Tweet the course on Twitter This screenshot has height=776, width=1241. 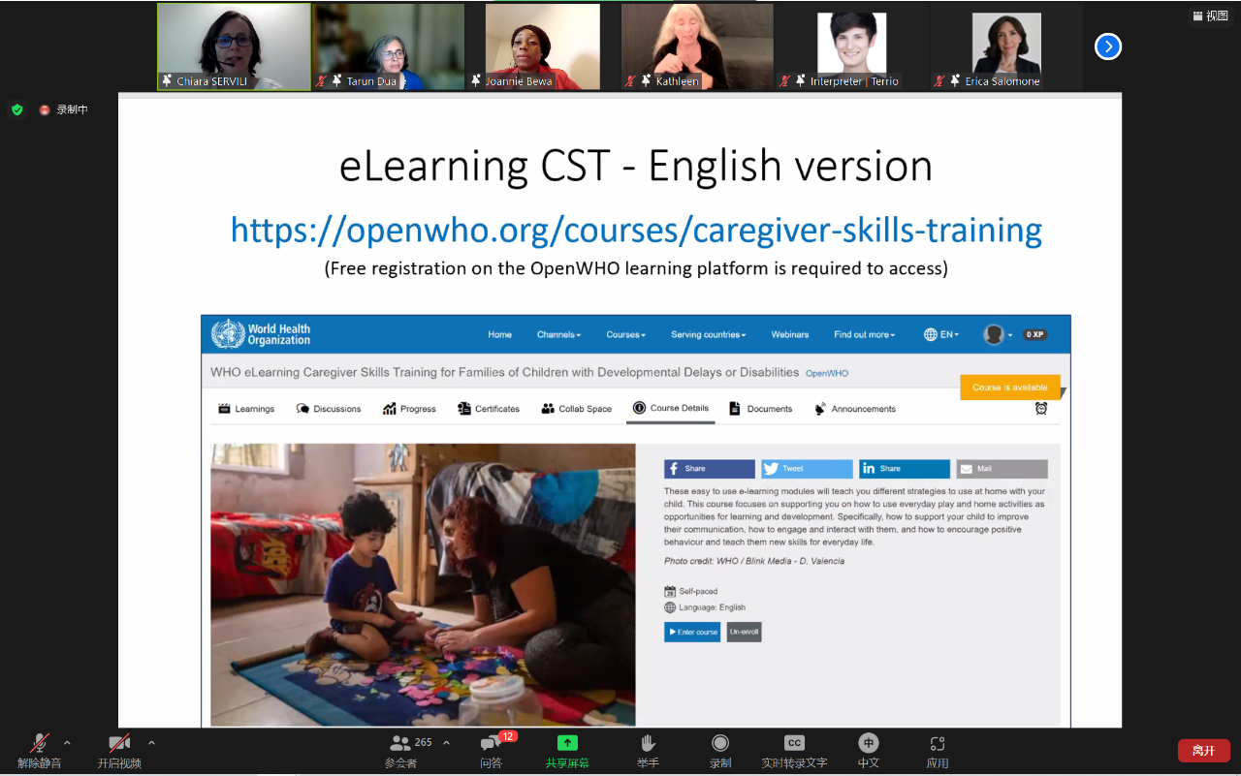807,469
